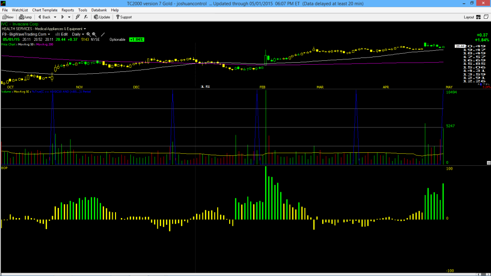Open the WatchList menu
The height and width of the screenshot is (276, 491).
click(x=20, y=10)
